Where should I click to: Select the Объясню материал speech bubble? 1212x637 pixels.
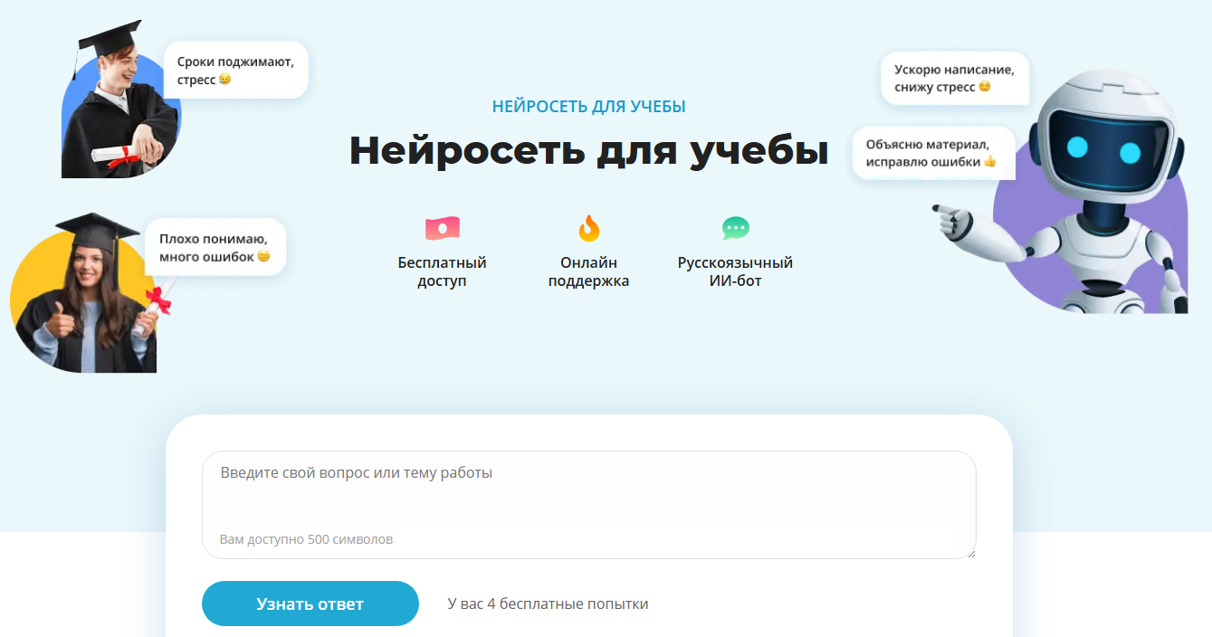[x=932, y=153]
